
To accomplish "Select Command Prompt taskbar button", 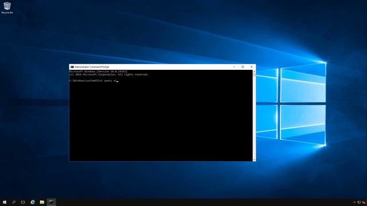I will coord(51,202).
